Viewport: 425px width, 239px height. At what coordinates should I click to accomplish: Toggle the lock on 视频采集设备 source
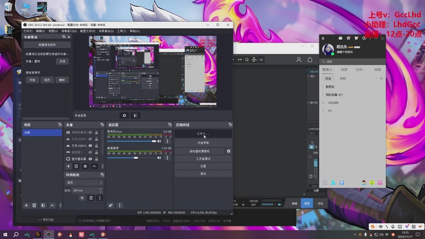(97, 132)
